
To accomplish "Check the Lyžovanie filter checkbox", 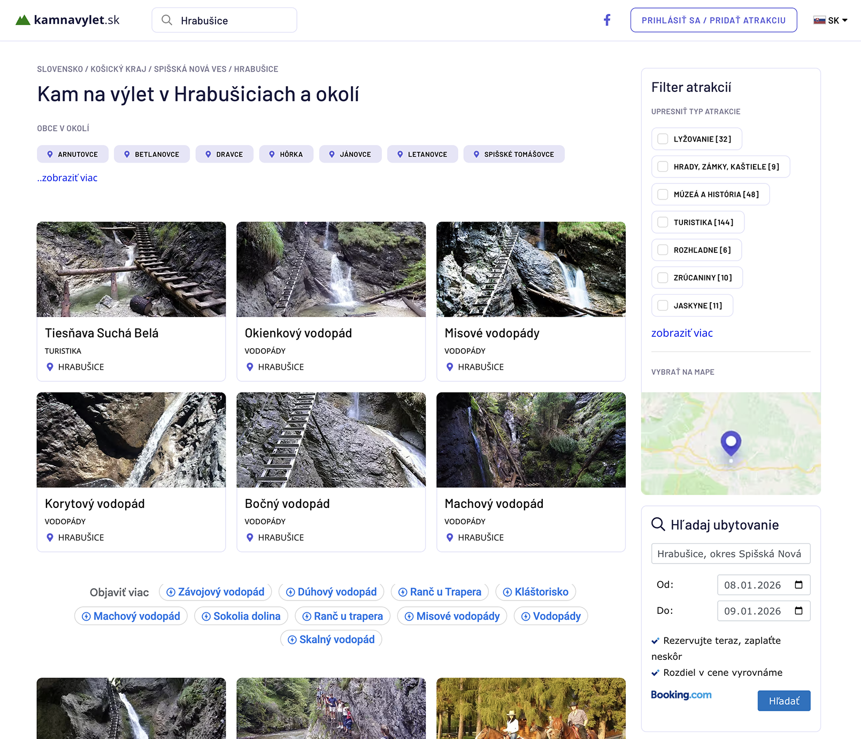I will click(x=663, y=139).
